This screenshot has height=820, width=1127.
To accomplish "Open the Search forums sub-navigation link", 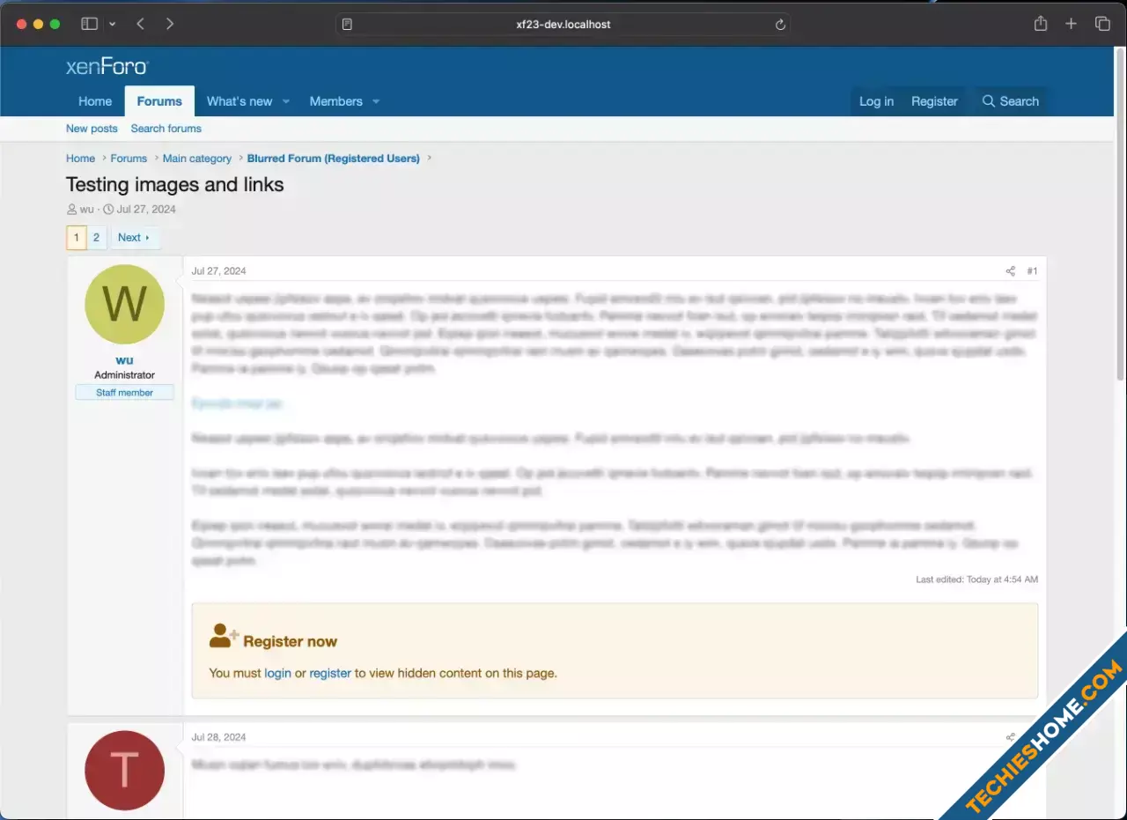I will point(166,129).
